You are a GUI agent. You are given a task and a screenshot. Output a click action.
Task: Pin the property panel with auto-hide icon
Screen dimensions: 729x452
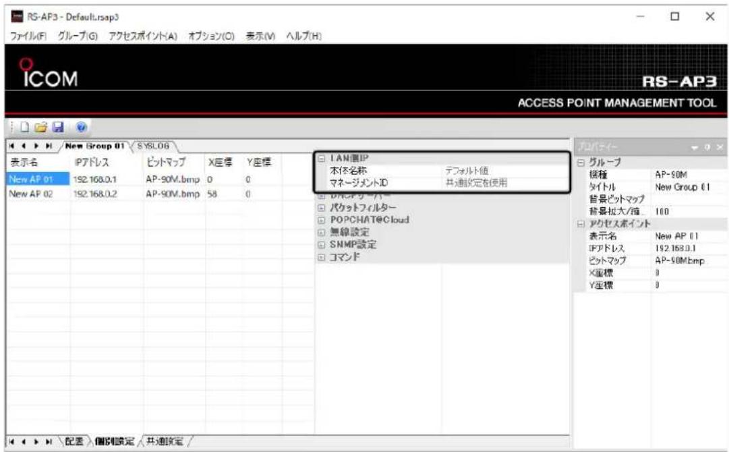pyautogui.click(x=707, y=148)
